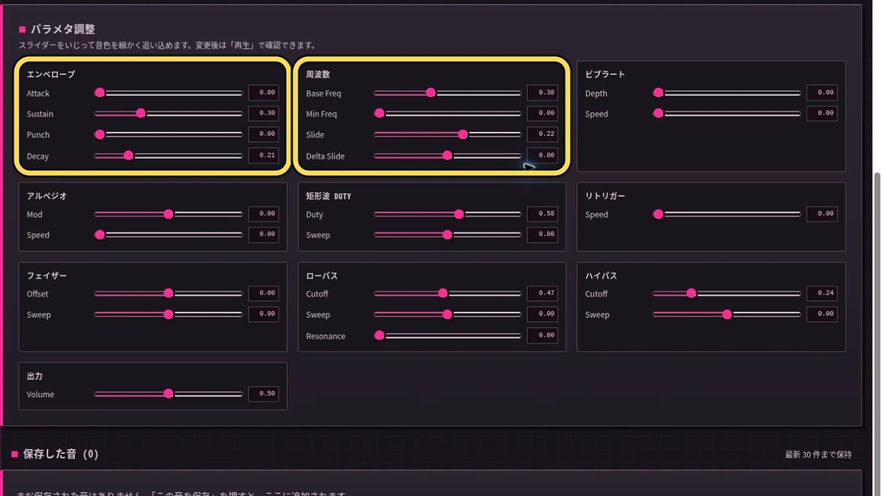Click the page's vertical scrollbar thumb

point(877,334)
